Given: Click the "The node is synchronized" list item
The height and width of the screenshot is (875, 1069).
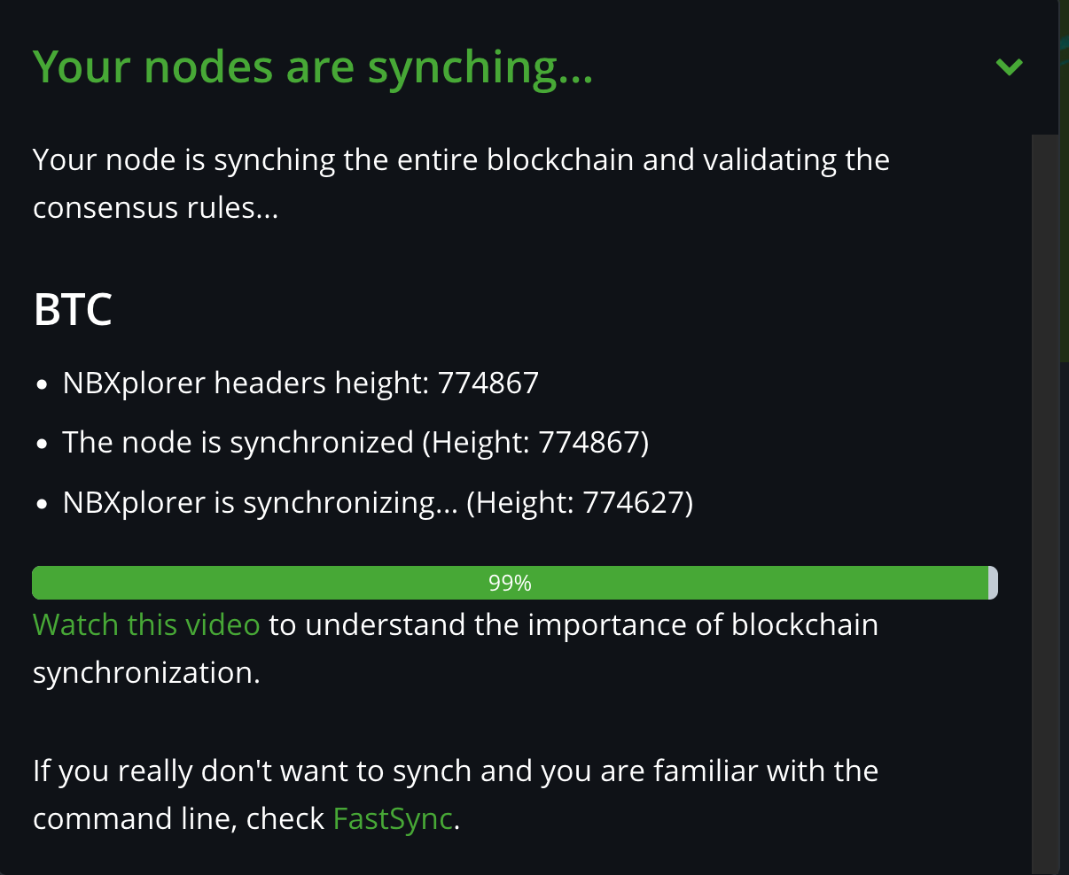Looking at the screenshot, I should 238,442.
